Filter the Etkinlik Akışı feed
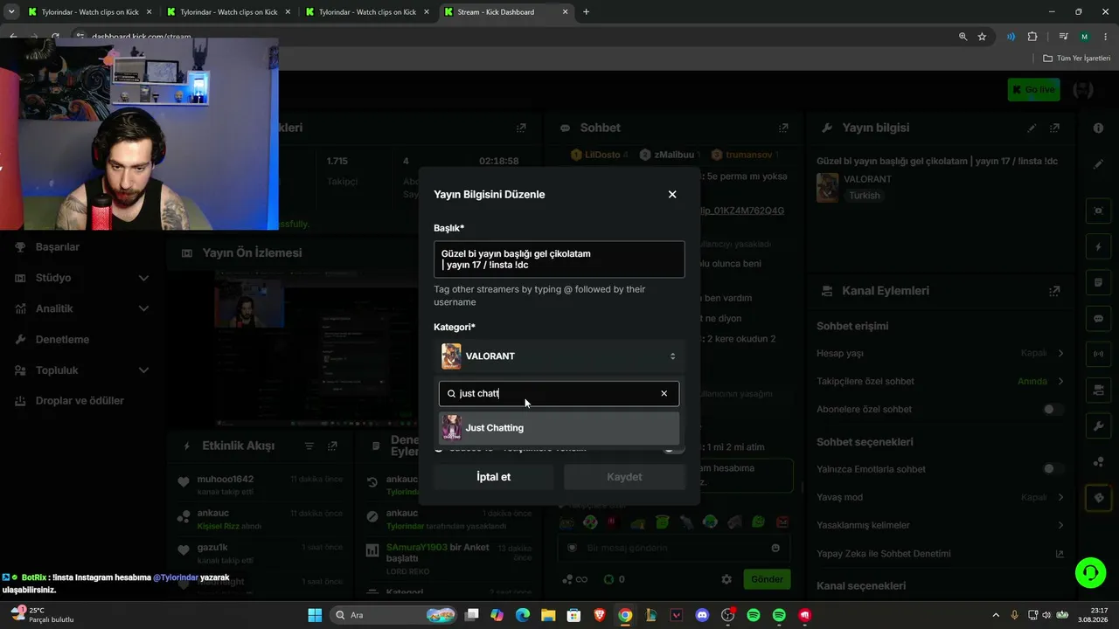 309,446
